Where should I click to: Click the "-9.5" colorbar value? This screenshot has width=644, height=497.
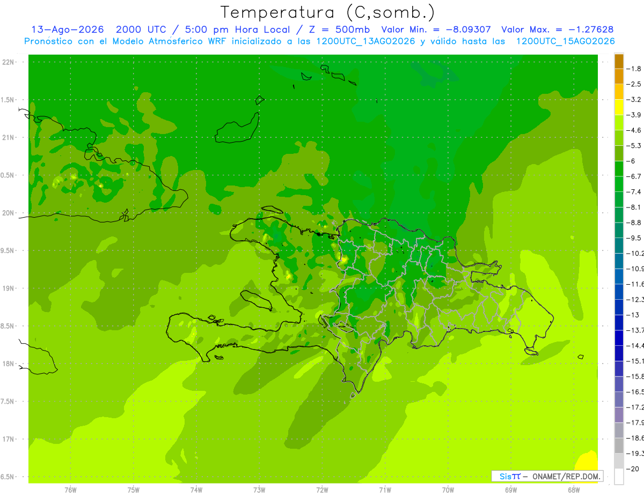[x=634, y=238]
